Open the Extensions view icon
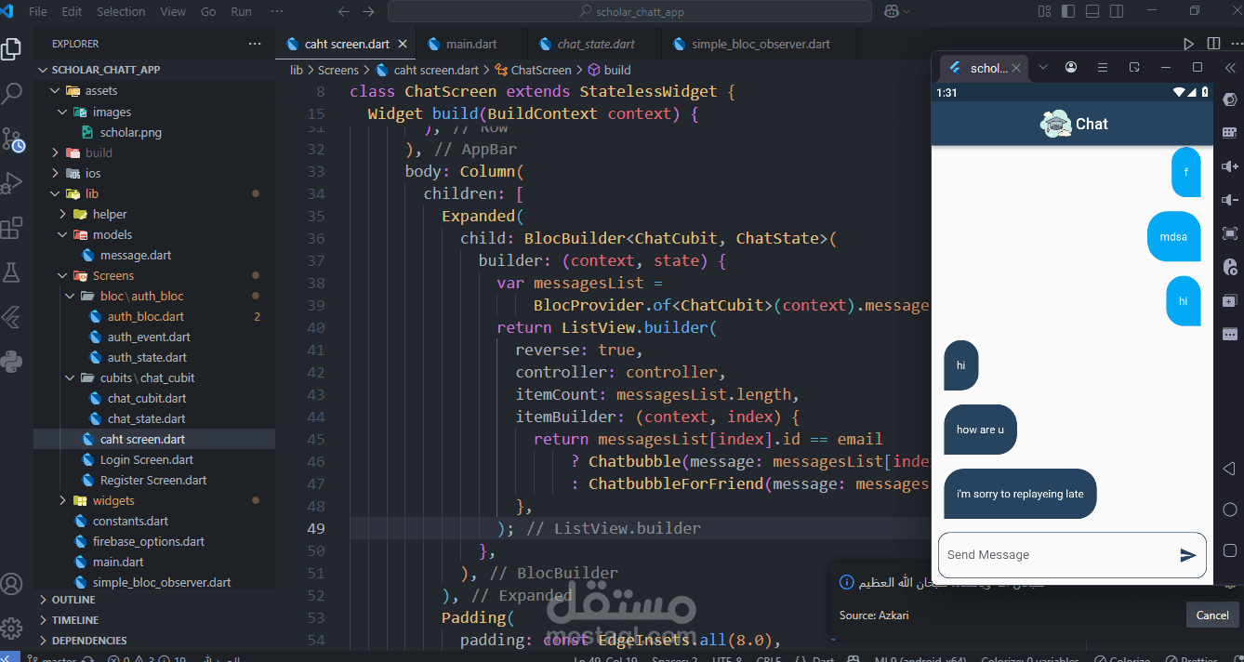This screenshot has width=1244, height=662. (12, 228)
